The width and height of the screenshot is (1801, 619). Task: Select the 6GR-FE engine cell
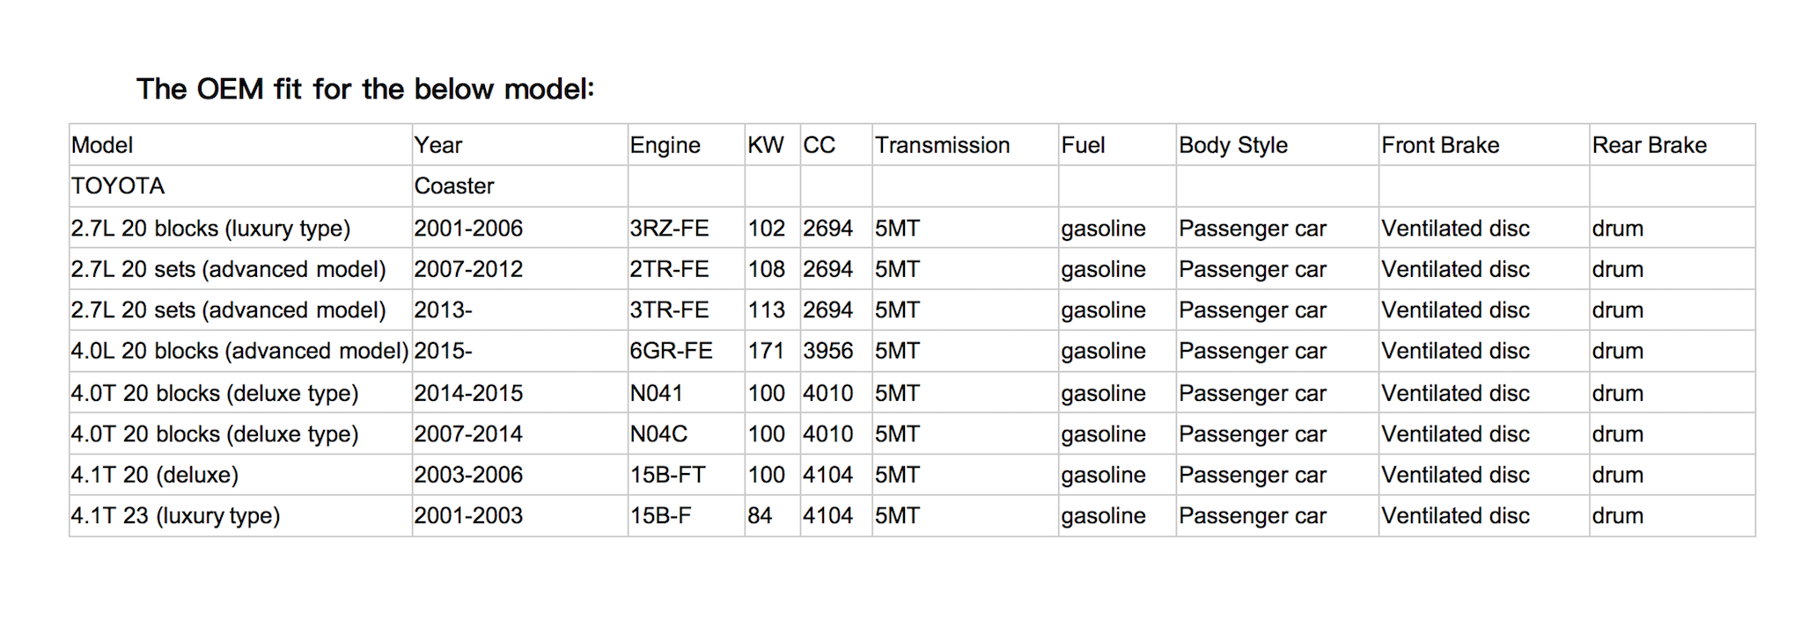click(686, 351)
